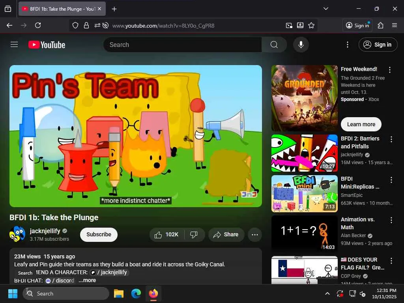404x303 pixels.
Task: Click Windows taskbar Search box
Action: point(66,294)
